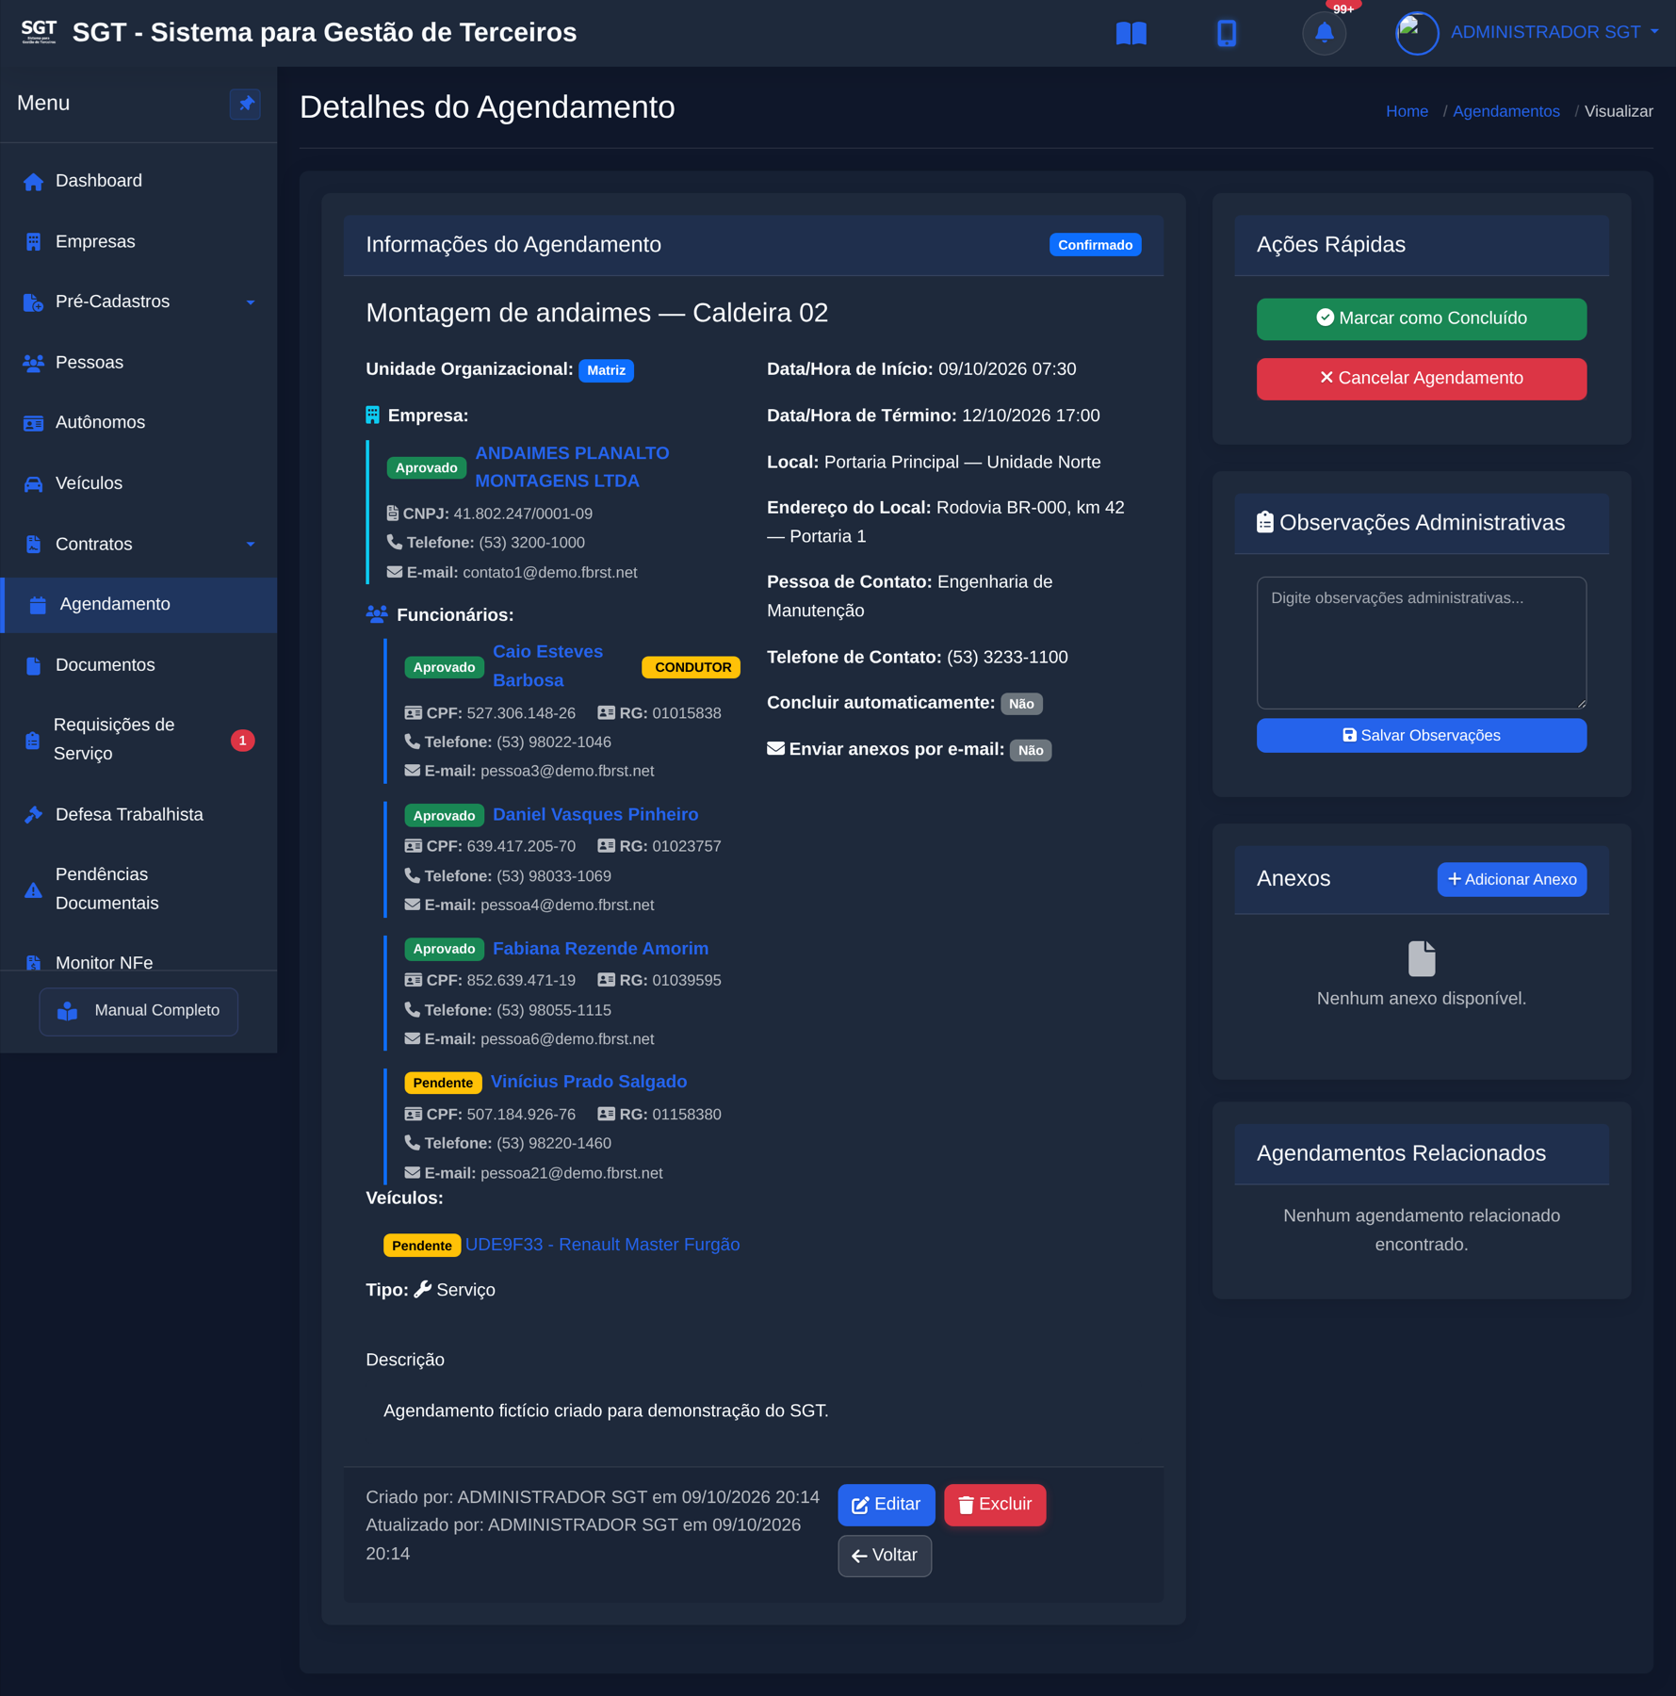Open the Pessoas menu item
Screen dimensions: 1676x1696
[x=139, y=363]
